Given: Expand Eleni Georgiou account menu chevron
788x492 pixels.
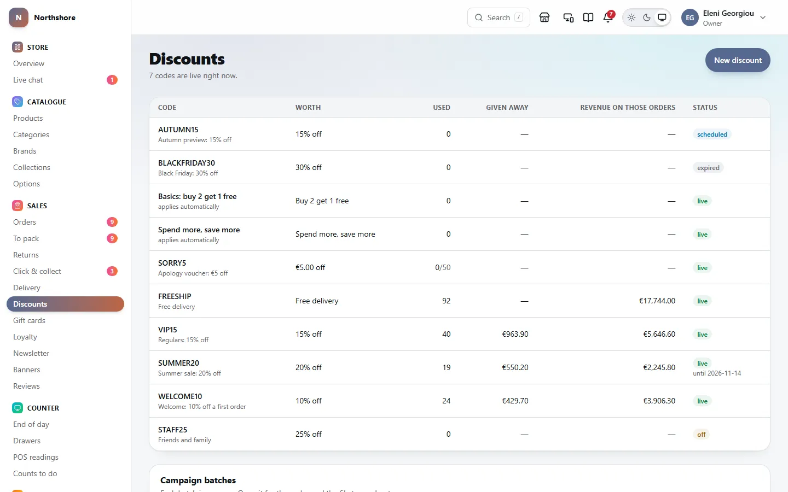Looking at the screenshot, I should coord(763,17).
